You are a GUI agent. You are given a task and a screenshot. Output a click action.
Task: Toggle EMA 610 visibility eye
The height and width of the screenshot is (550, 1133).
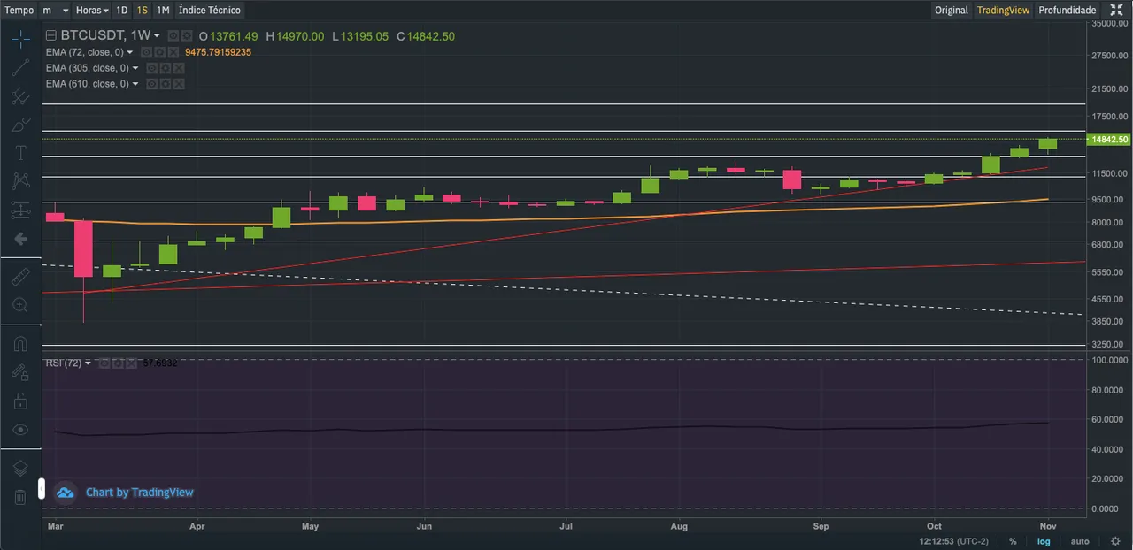[x=153, y=84]
